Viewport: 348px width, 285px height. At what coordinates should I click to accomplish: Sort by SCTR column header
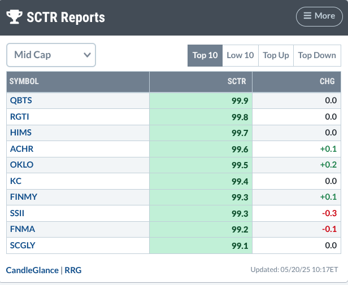tap(237, 81)
